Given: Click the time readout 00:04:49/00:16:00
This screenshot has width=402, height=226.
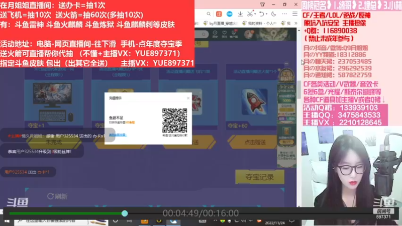Looking at the screenshot, I should (x=200, y=213).
